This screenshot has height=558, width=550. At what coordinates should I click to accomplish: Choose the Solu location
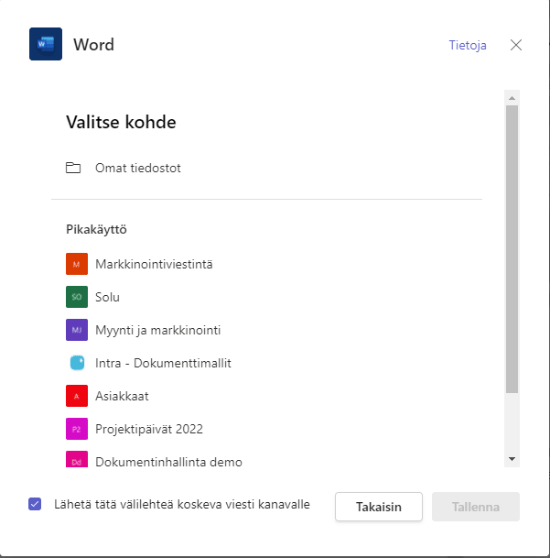[107, 297]
